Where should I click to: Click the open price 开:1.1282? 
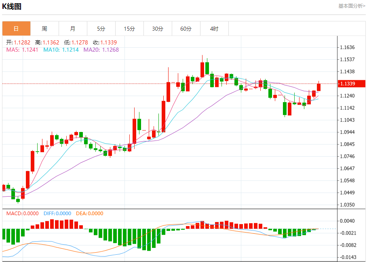coord(18,42)
